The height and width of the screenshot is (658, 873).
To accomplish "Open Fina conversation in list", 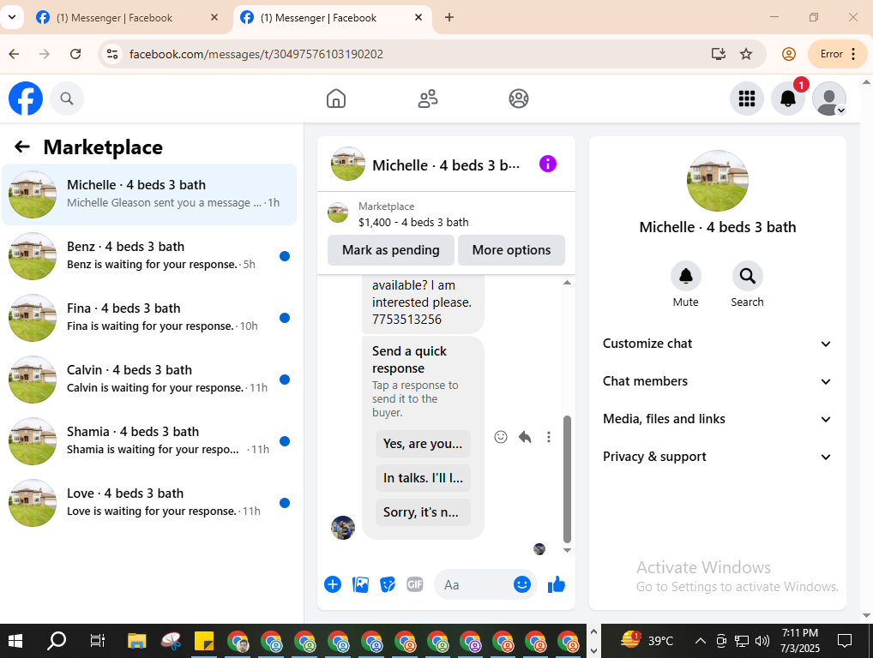I will [149, 318].
